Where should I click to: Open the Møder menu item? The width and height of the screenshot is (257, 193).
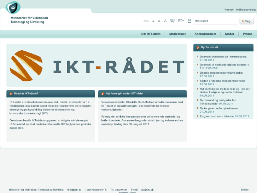point(229,34)
